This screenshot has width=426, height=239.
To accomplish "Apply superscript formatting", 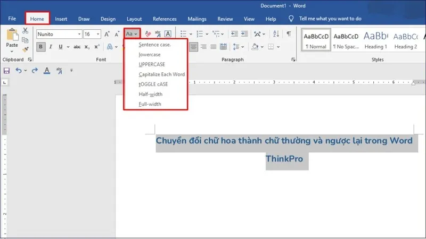I will point(97,47).
